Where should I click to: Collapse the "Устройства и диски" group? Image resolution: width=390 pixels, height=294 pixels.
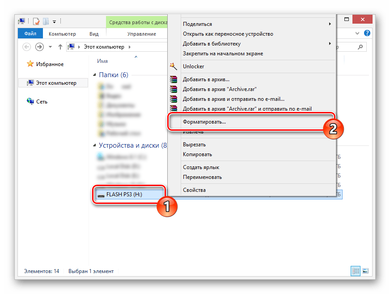[94, 145]
